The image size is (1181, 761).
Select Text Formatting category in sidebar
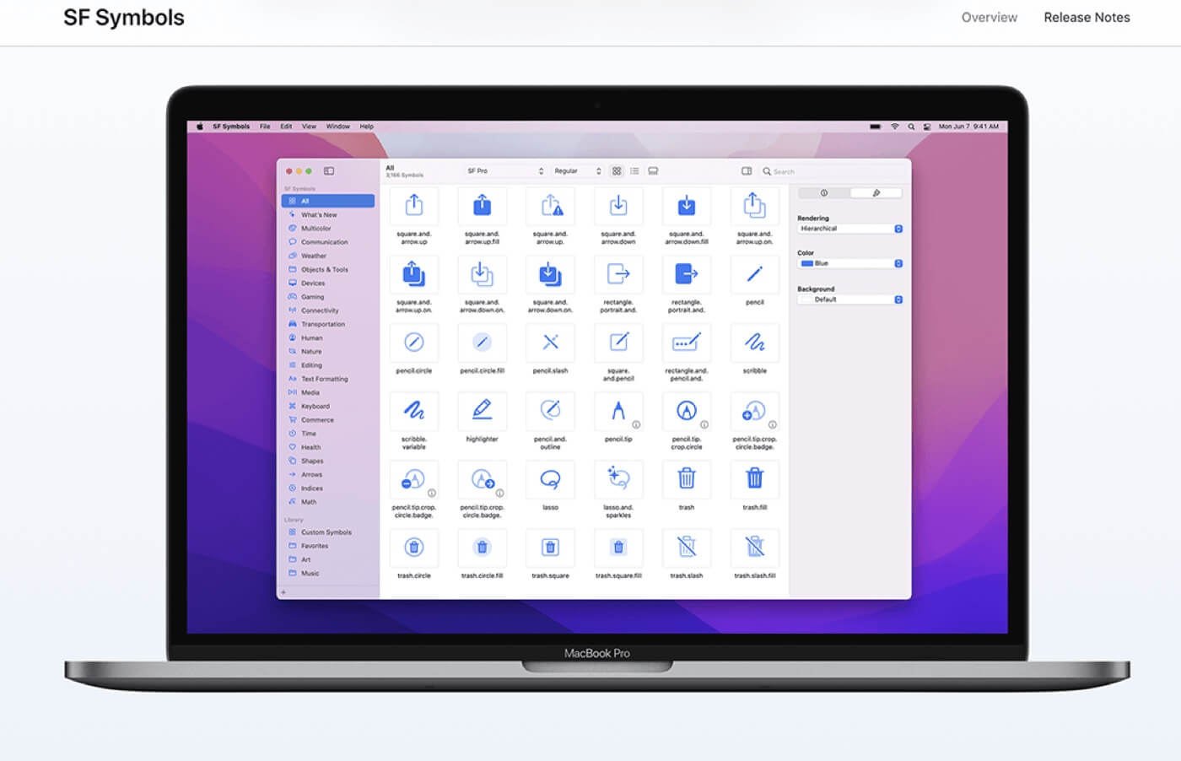coord(328,379)
